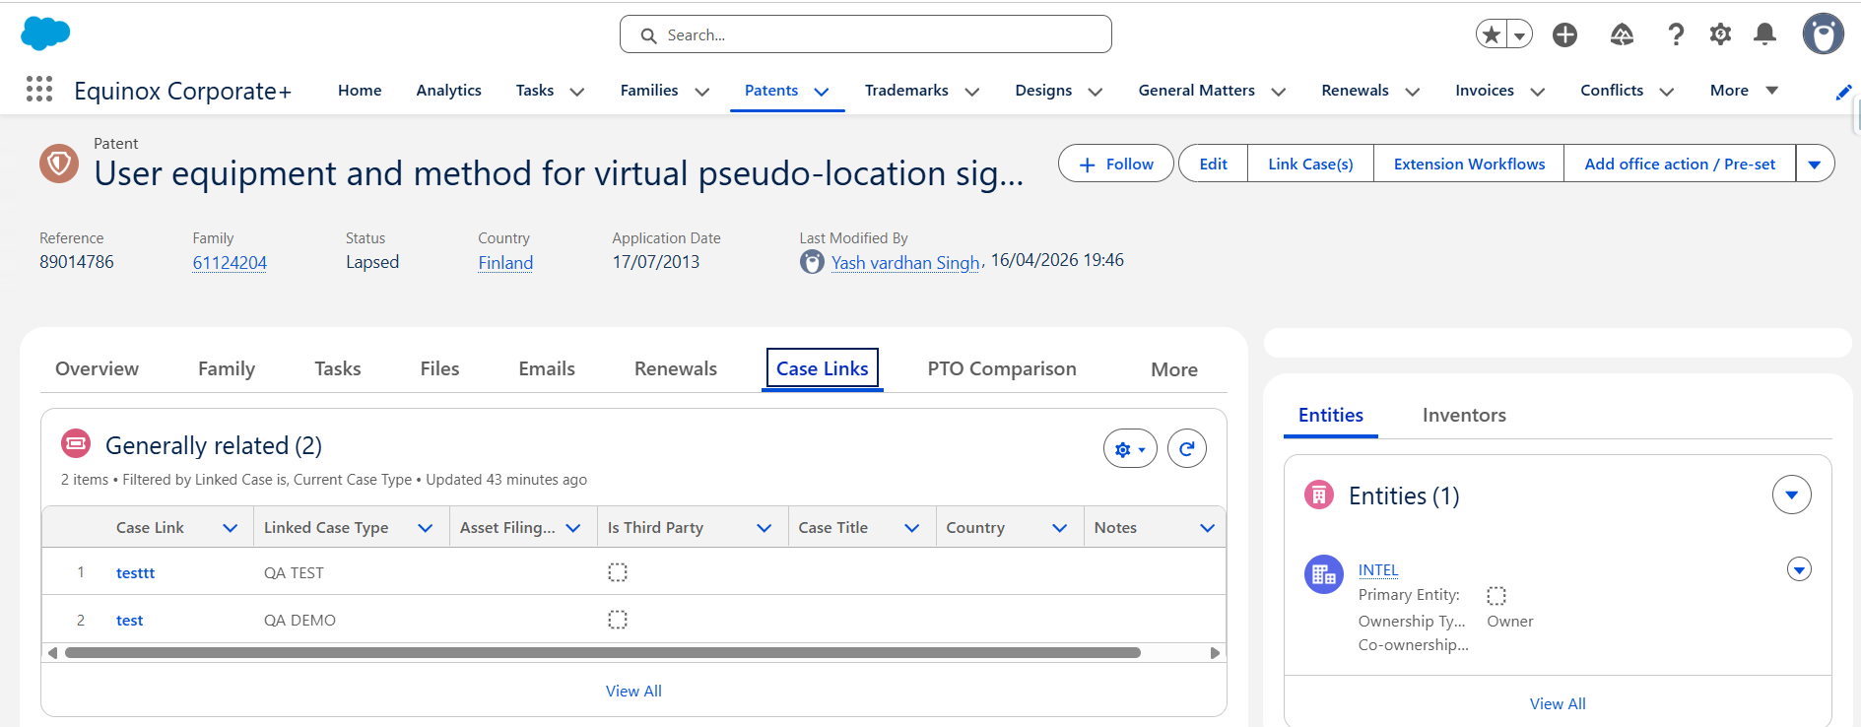This screenshot has width=1861, height=727.
Task: Open Case Link column menu
Action: click(231, 528)
